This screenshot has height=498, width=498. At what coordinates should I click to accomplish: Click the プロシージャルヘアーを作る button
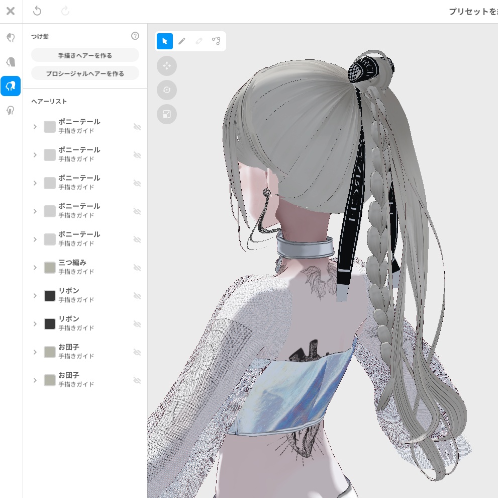pyautogui.click(x=85, y=72)
